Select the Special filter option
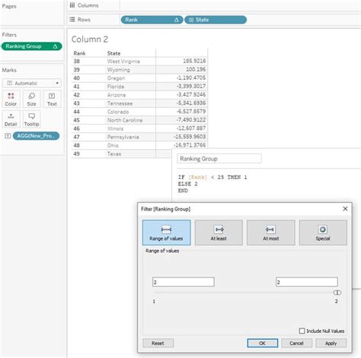 [x=323, y=233]
